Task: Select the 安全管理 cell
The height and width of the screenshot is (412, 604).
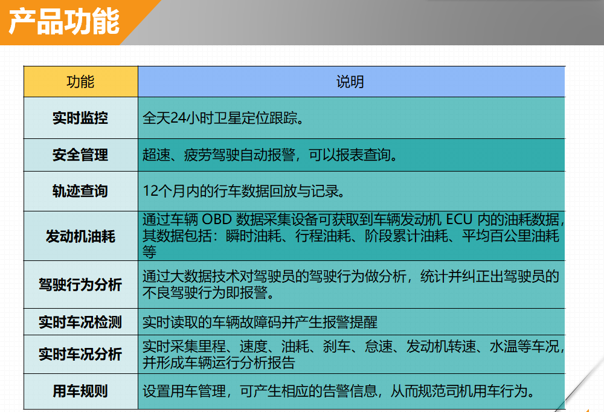Action: click(81, 155)
